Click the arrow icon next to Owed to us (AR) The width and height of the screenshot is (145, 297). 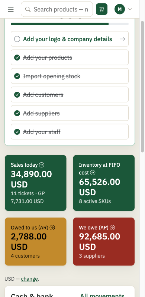point(52,228)
